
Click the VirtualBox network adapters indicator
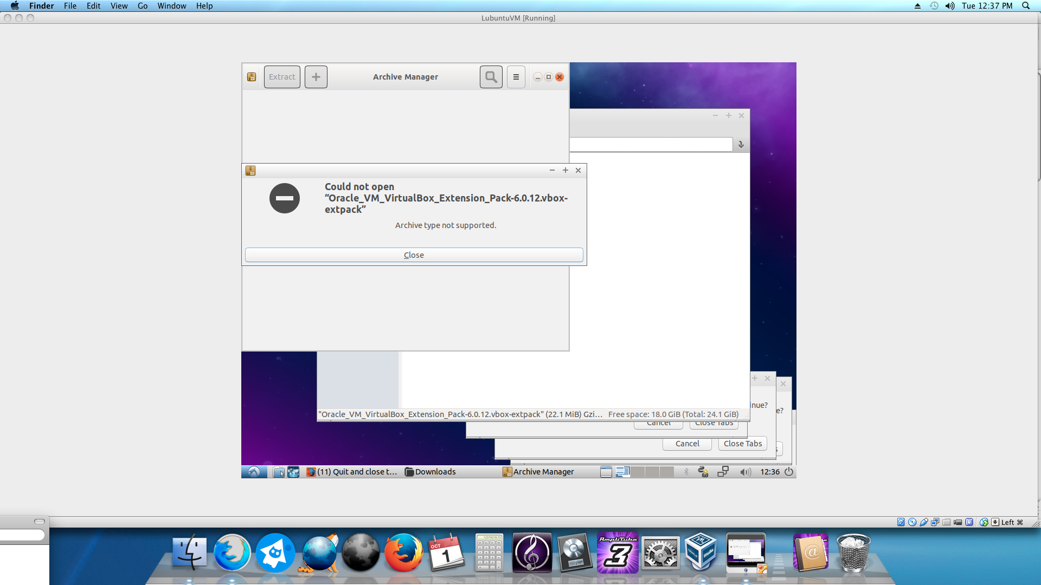click(935, 522)
